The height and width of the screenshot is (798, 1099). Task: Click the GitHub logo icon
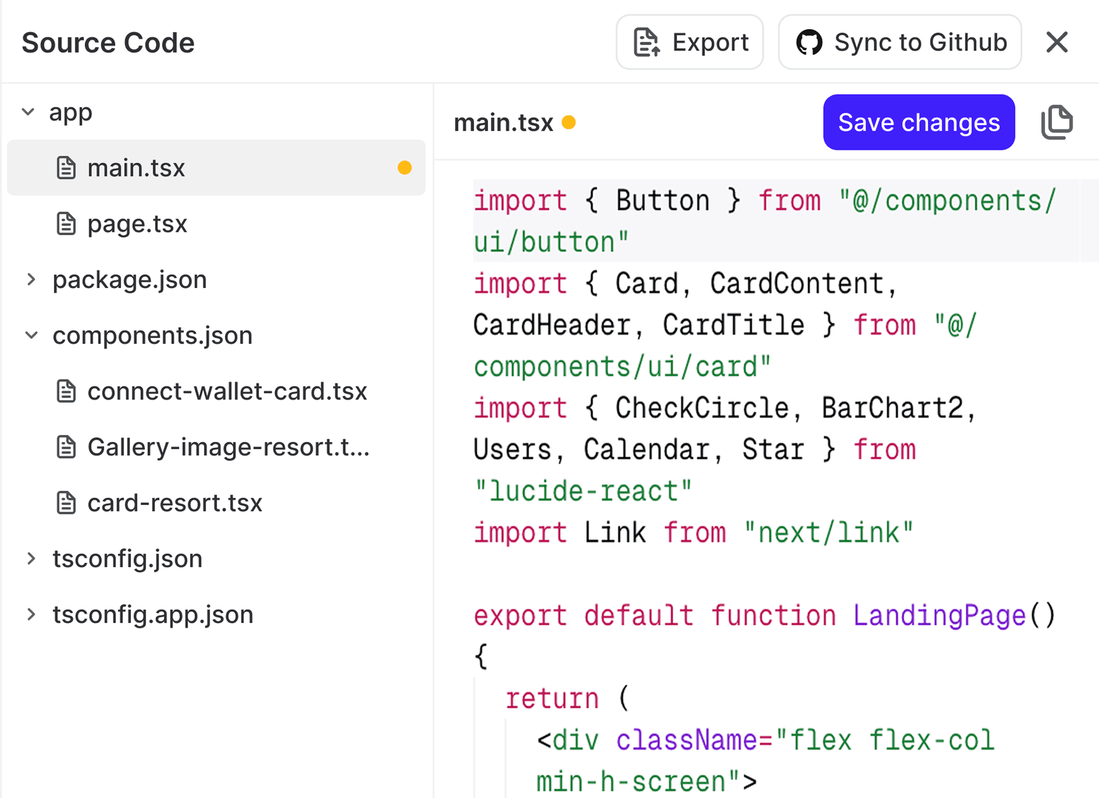pos(811,42)
